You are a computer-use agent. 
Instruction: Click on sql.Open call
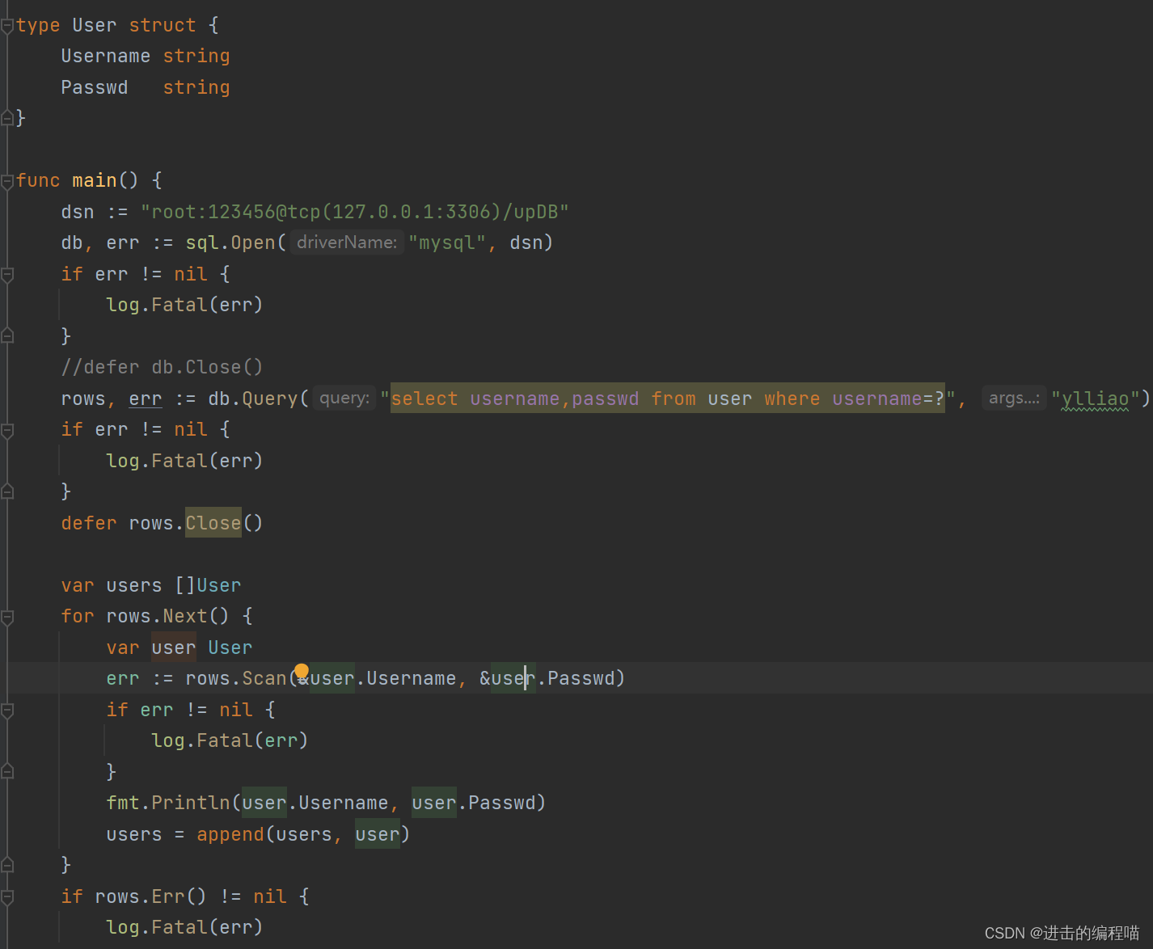click(231, 243)
